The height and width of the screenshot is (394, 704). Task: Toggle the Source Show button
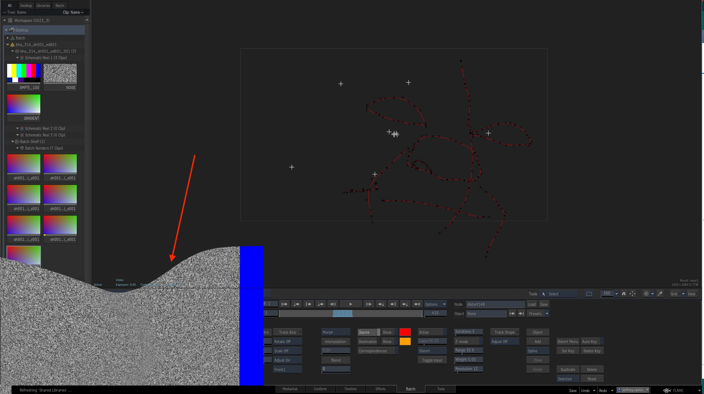(x=387, y=332)
